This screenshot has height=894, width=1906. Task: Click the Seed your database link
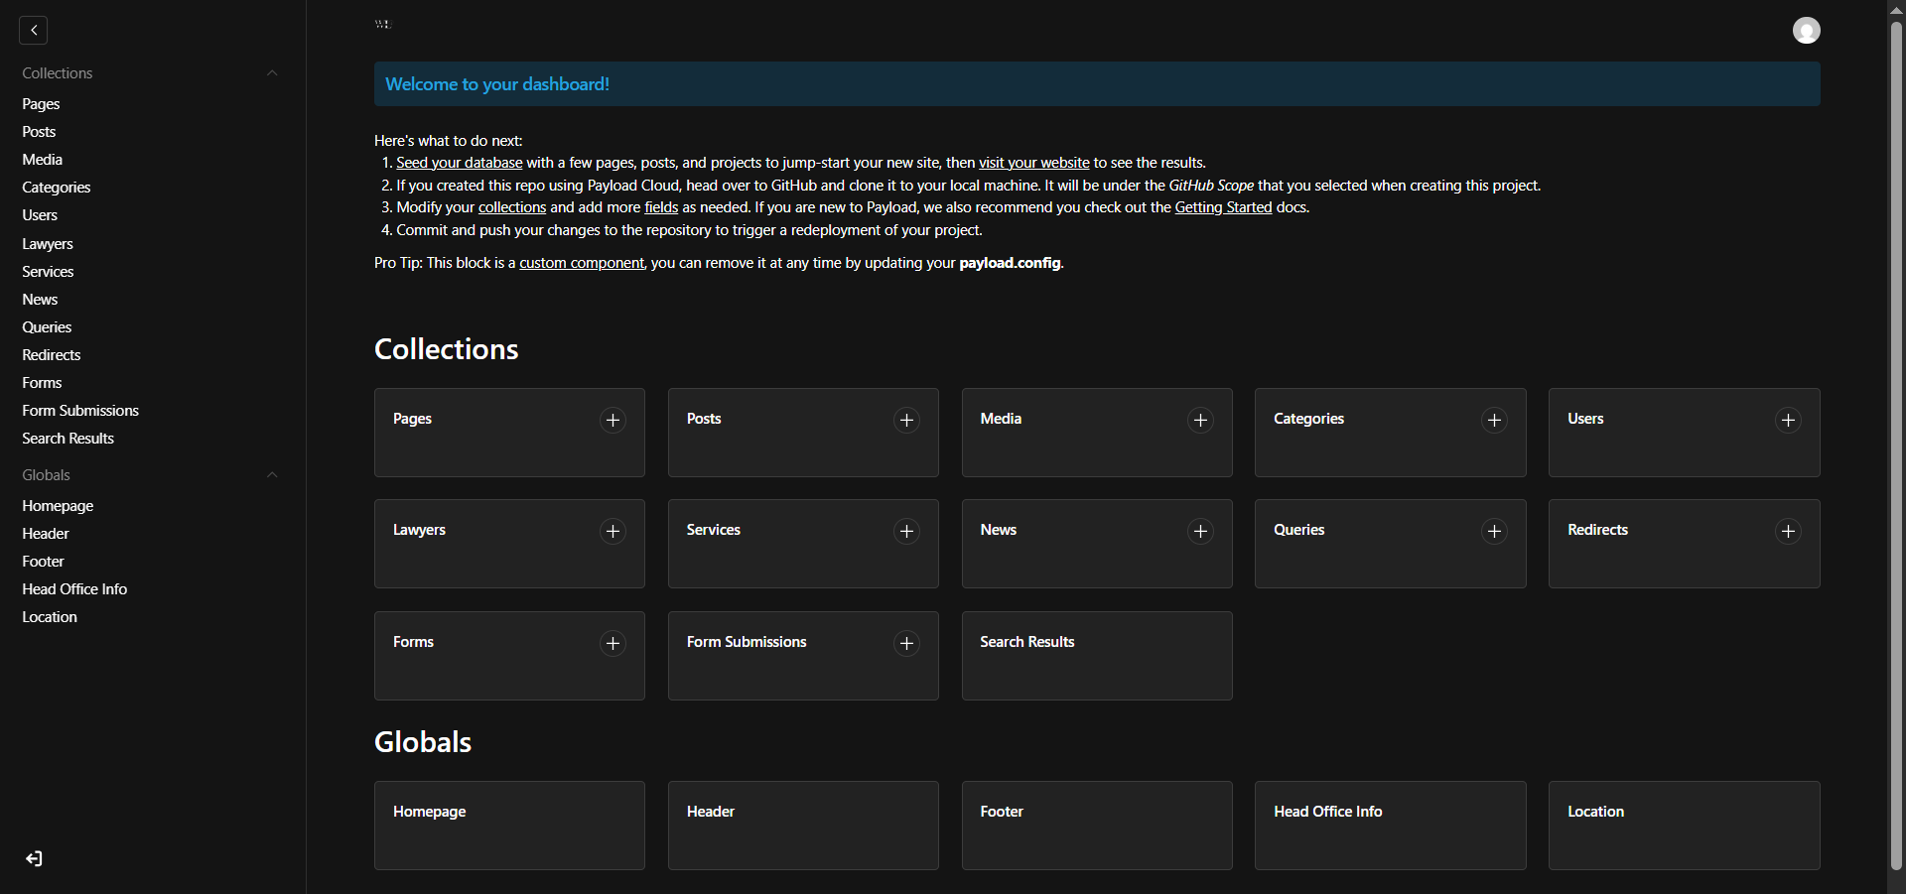(x=458, y=162)
